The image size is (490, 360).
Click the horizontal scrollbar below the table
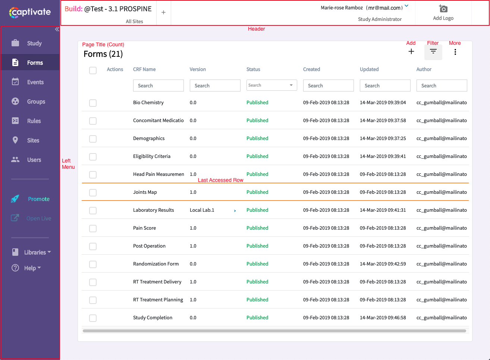point(274,331)
